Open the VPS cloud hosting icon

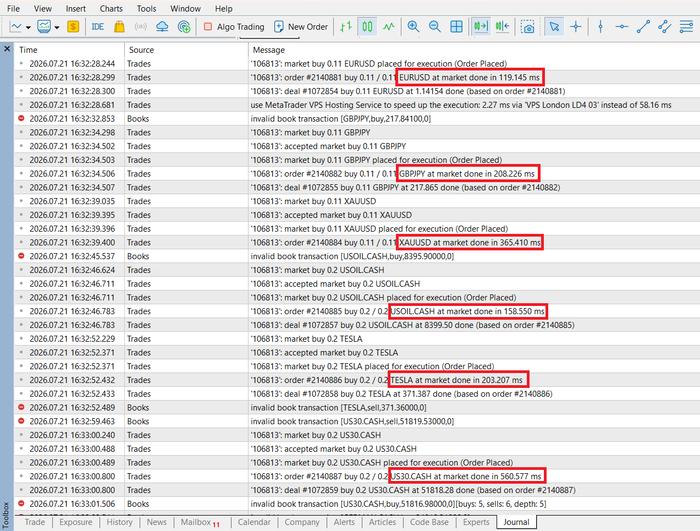[162, 26]
